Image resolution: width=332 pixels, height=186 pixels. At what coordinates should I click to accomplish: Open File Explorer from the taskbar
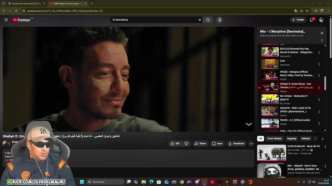[144, 182]
